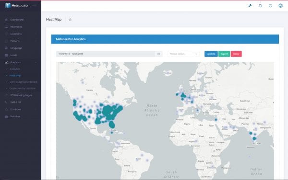
Task: Click the Analytics chart icon
Action: (6, 62)
